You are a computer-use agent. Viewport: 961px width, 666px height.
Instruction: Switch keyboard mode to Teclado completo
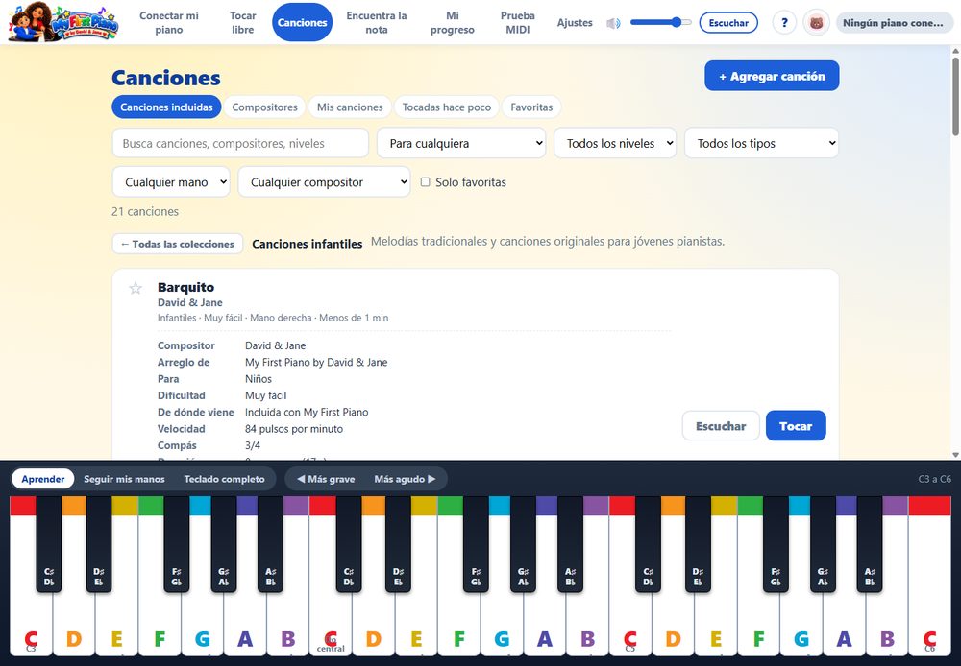point(224,479)
